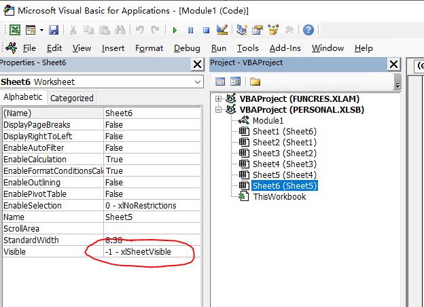The image size is (424, 307).
Task: Expand VBAProject (FUNCRES.XLAM) node
Action: click(x=219, y=99)
